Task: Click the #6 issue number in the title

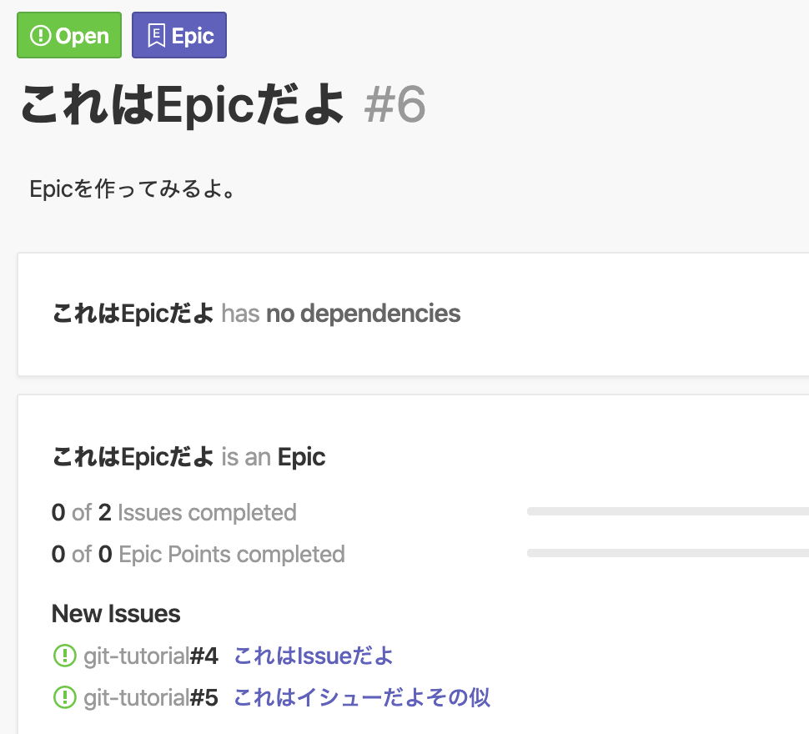Action: (395, 106)
